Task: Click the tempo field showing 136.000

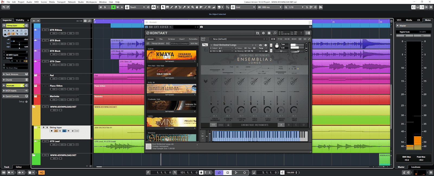Action: click(x=290, y=172)
